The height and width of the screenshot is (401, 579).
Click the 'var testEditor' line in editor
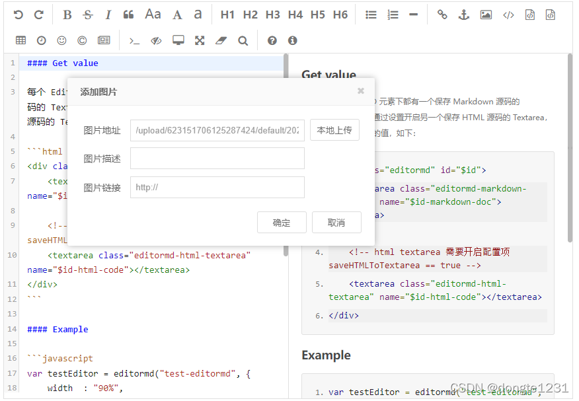pos(139,373)
